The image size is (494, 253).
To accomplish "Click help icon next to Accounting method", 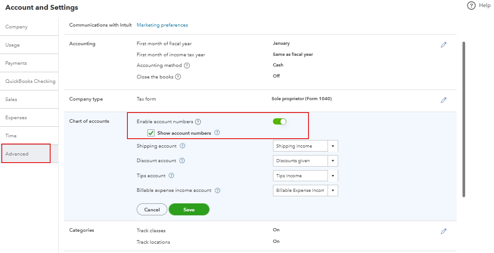I will tap(187, 66).
